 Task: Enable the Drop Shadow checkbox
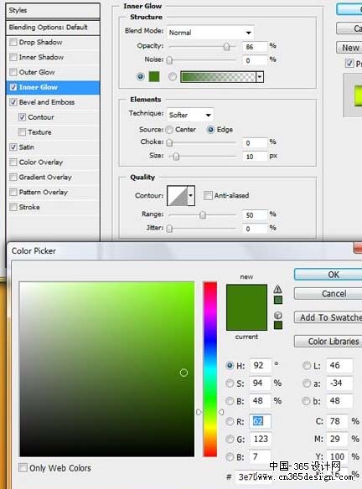[13, 42]
